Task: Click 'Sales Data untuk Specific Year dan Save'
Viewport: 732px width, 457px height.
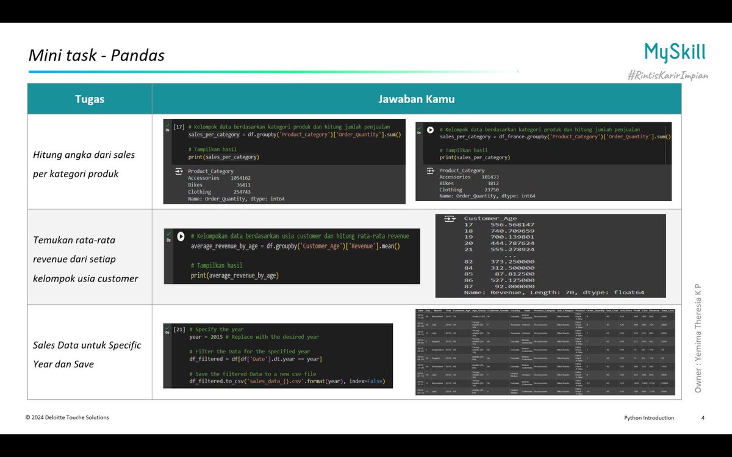Action: (87, 354)
